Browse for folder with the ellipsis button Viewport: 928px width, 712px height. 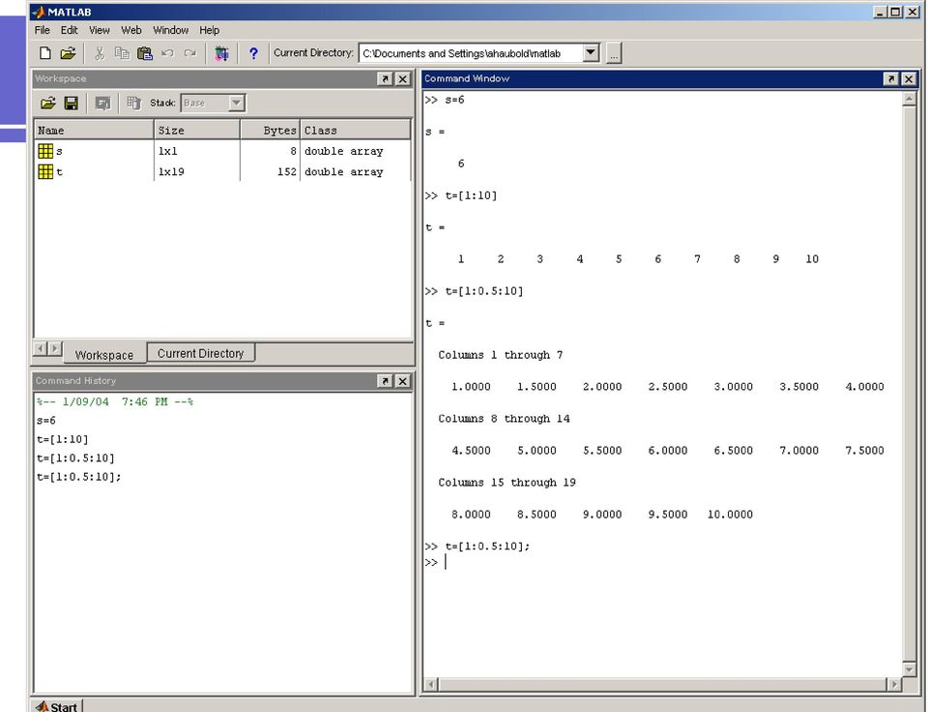(x=614, y=53)
